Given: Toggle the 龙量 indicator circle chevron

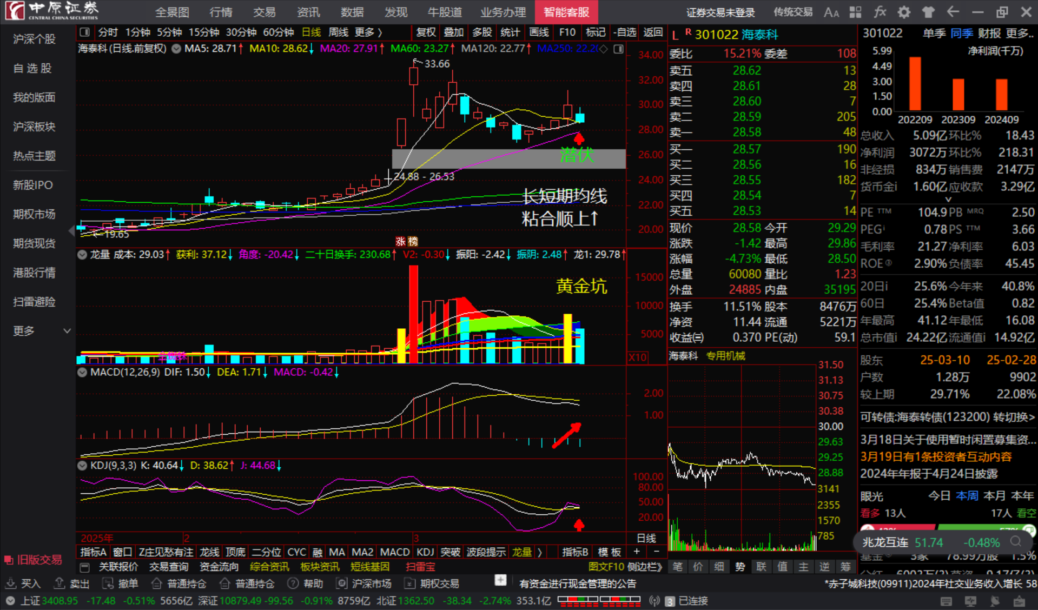Looking at the screenshot, I should tap(82, 255).
